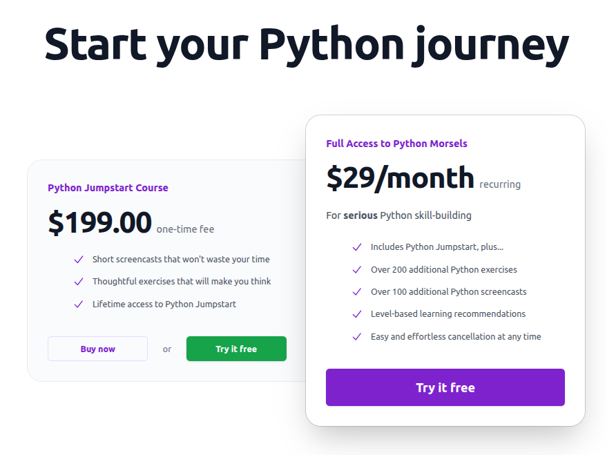Viewport: 607px width, 455px height.
Task: Click checkmark next to 'Thoughtful exercises' line
Action: click(79, 282)
